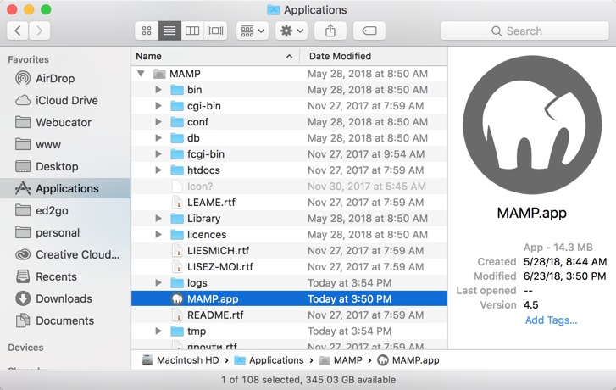Expand the db folder
The width and height of the screenshot is (616, 390).
158,138
